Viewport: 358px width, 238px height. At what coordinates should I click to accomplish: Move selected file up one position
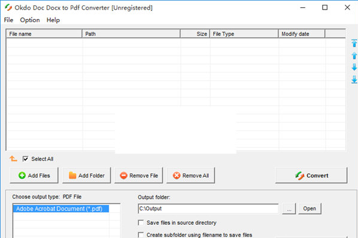tap(354, 56)
